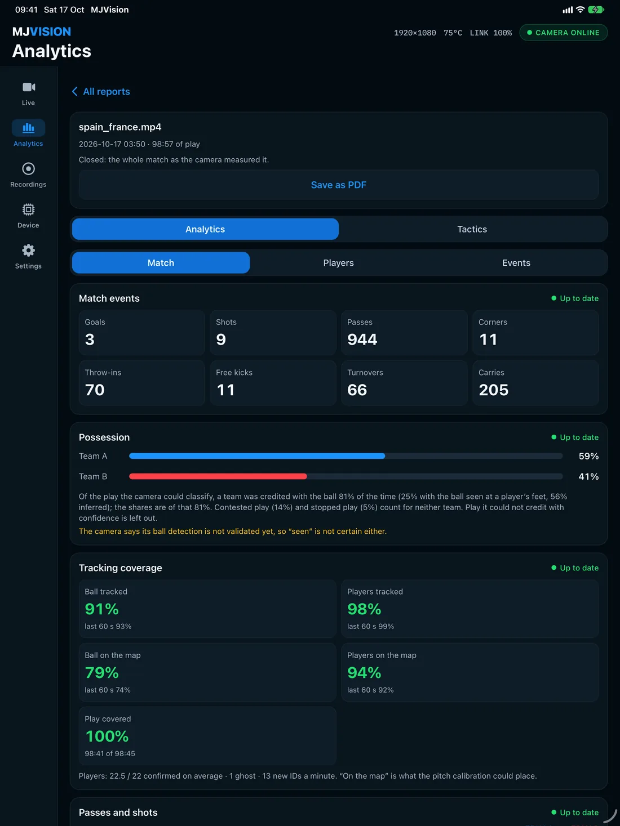Open the Settings gear icon

(x=28, y=250)
